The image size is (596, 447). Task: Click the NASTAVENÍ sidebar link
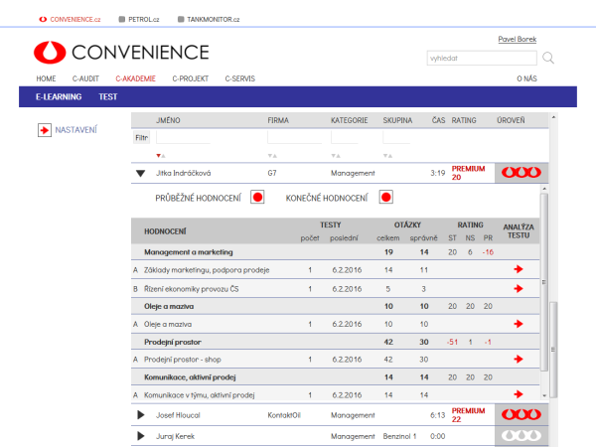click(x=76, y=130)
